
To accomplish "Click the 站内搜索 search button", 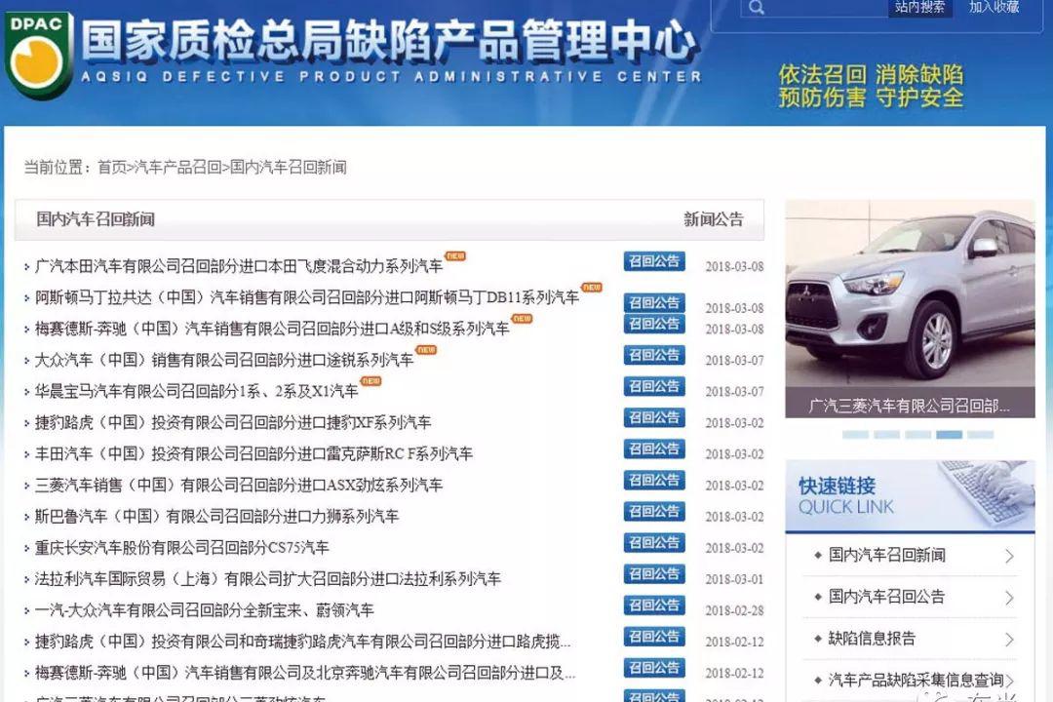I will tap(919, 8).
